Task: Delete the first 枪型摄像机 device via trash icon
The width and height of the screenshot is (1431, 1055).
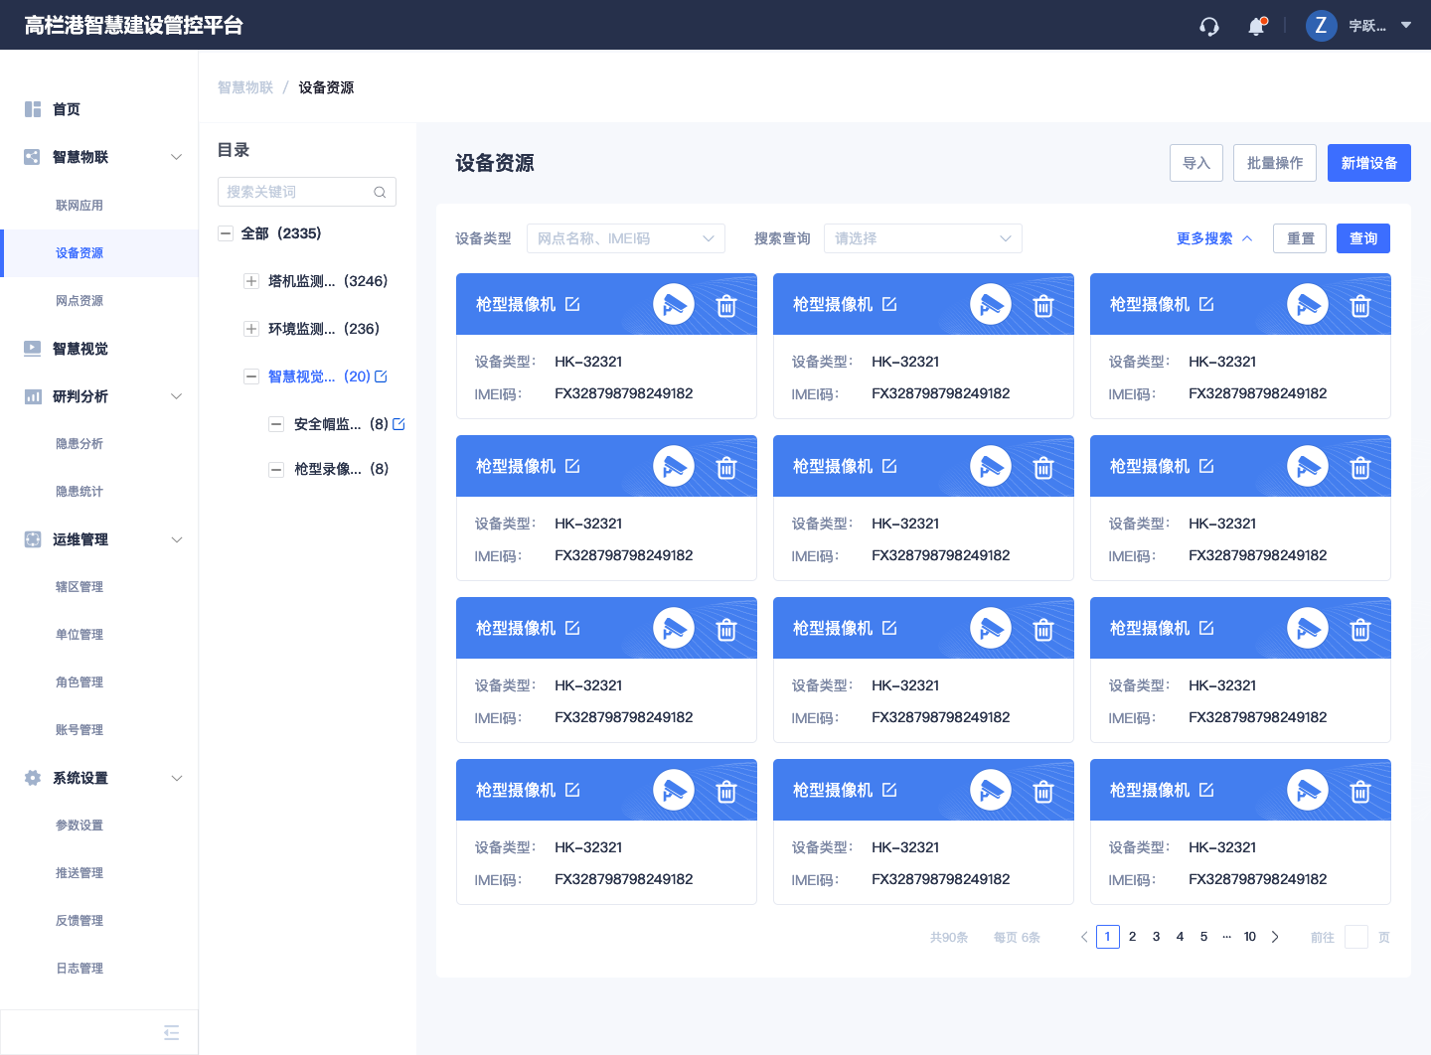Action: click(x=725, y=305)
